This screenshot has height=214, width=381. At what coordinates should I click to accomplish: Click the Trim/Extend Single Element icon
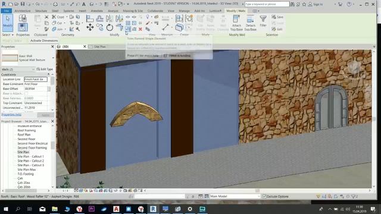(128, 29)
